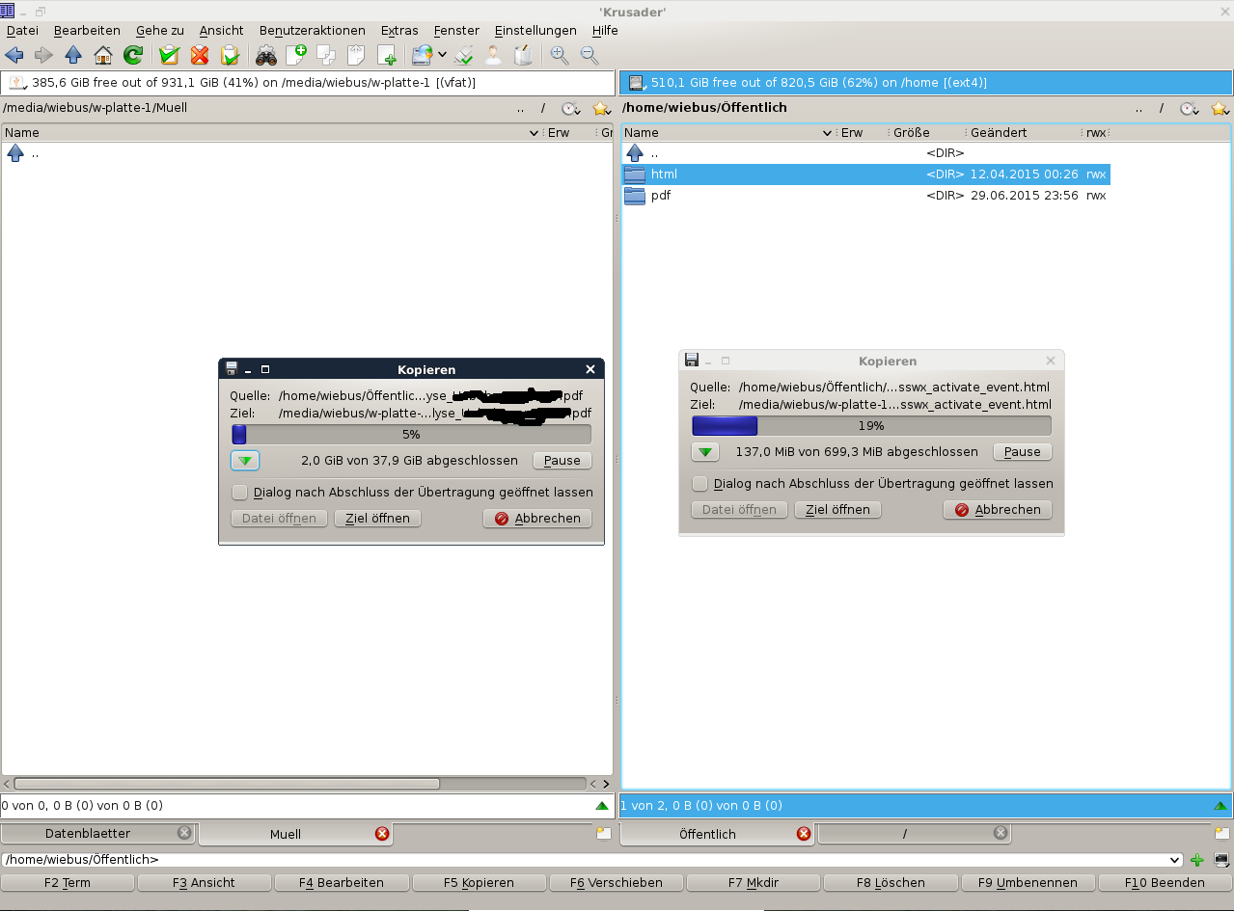Select the html folder in right panel
The image size is (1234, 911).
(x=866, y=174)
